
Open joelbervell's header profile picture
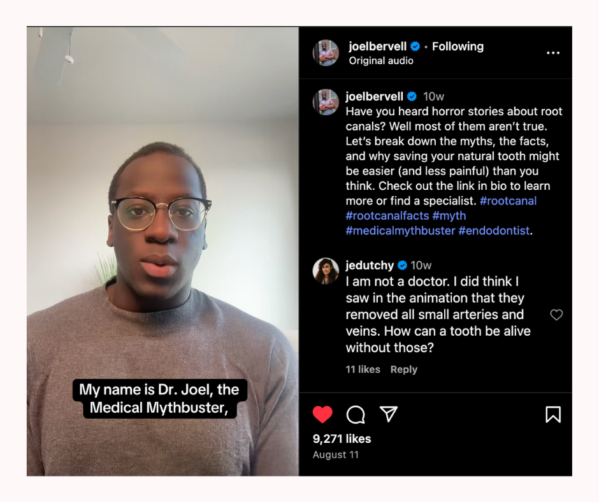(x=326, y=53)
